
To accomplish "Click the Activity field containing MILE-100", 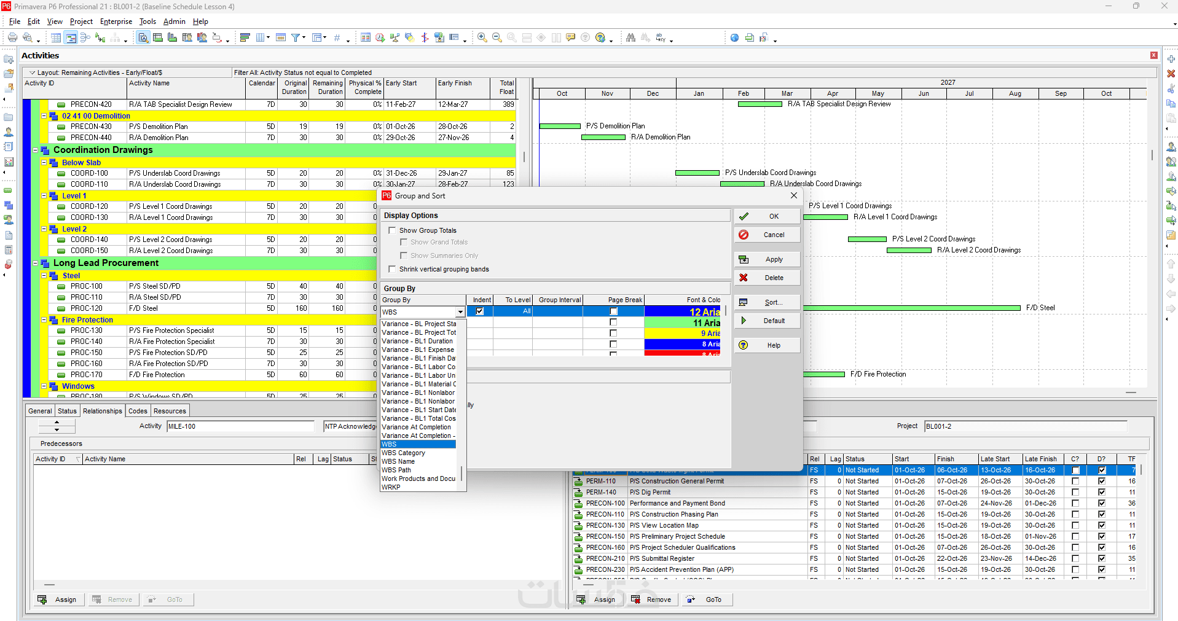I will (x=240, y=426).
